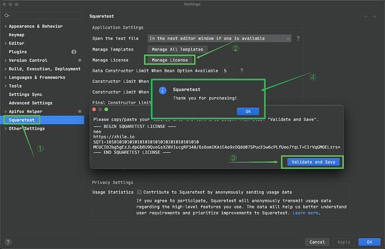Click the Usage Statistics label

pos(113,192)
